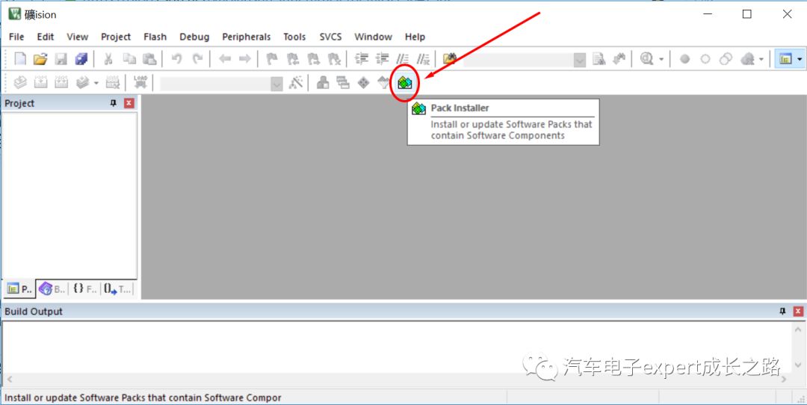Viewport: 807px width, 405px height.
Task: Click the Build target icon
Action: (40, 82)
